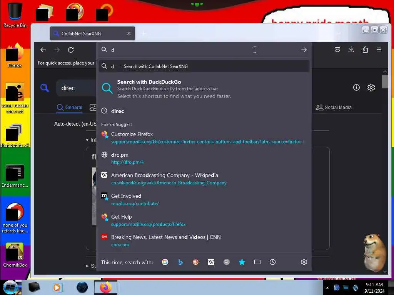394x295 pixels.
Task: Open 'some russian ran a rat' desktop icon
Action: pos(15,98)
